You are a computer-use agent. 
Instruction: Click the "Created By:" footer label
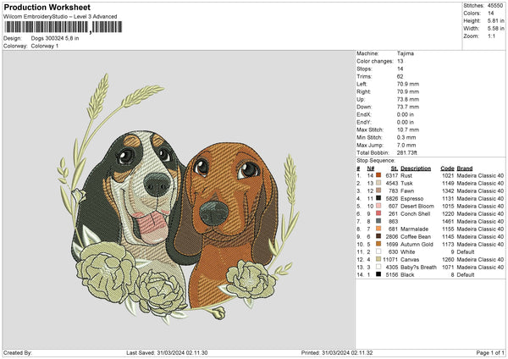(x=18, y=352)
